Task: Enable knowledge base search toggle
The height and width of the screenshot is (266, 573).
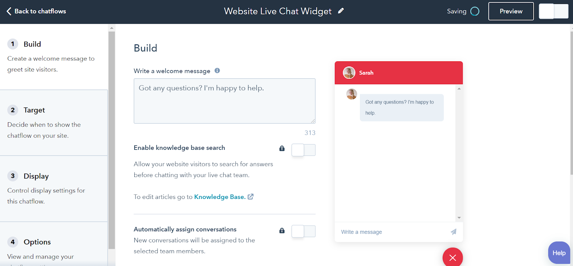Action: pyautogui.click(x=303, y=150)
